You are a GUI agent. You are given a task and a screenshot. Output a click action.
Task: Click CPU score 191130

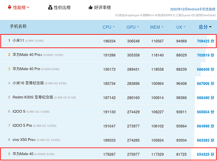coord(109,112)
